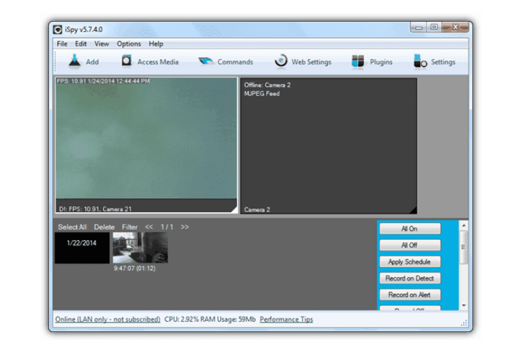Click the CPU and RAM usage text
518x357 pixels.
[210, 320]
